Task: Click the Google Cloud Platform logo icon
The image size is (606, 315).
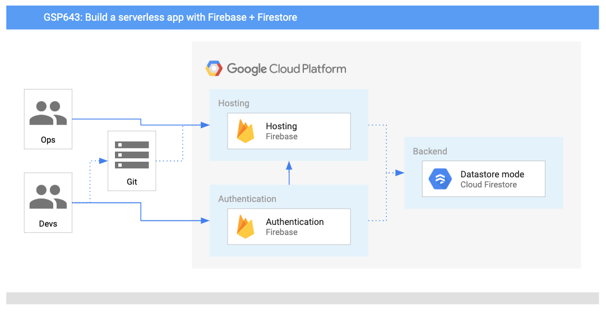Action: pyautogui.click(x=214, y=69)
